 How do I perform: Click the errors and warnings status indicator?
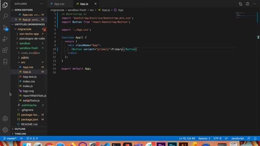click(32, 138)
